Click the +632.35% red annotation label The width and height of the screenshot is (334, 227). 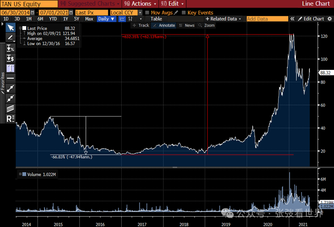click(x=144, y=37)
